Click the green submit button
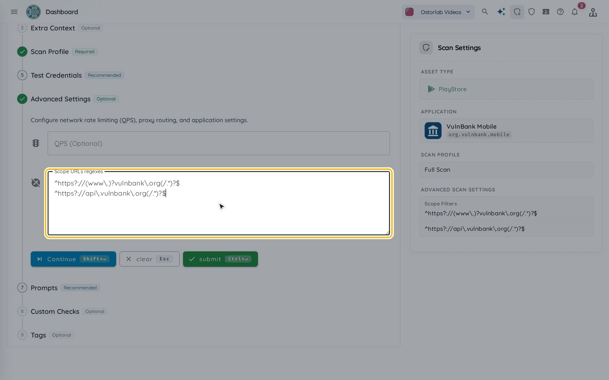 coord(220,259)
